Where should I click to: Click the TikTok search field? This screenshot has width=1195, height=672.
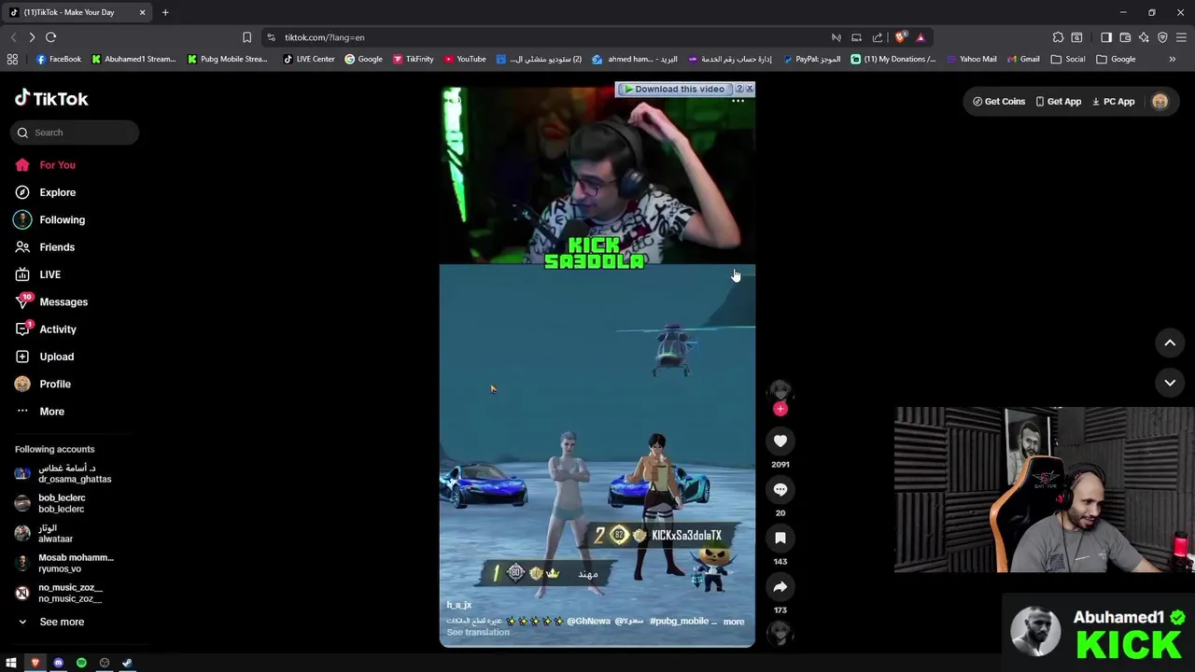tap(75, 133)
